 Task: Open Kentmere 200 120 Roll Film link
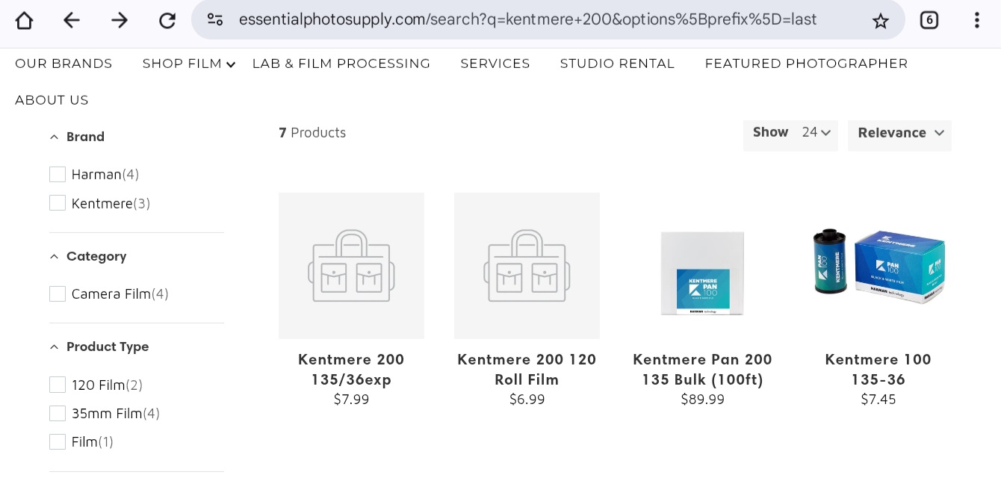tap(527, 369)
